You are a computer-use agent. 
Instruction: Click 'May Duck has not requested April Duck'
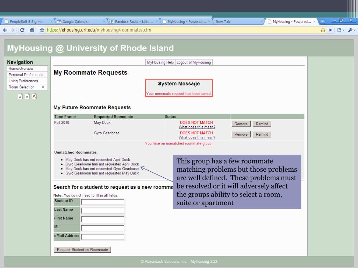coord(98,160)
